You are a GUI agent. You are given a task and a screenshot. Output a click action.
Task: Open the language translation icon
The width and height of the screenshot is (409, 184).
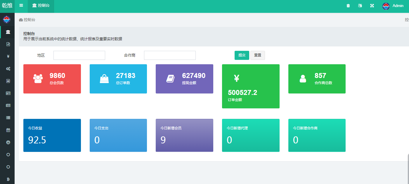click(x=360, y=6)
